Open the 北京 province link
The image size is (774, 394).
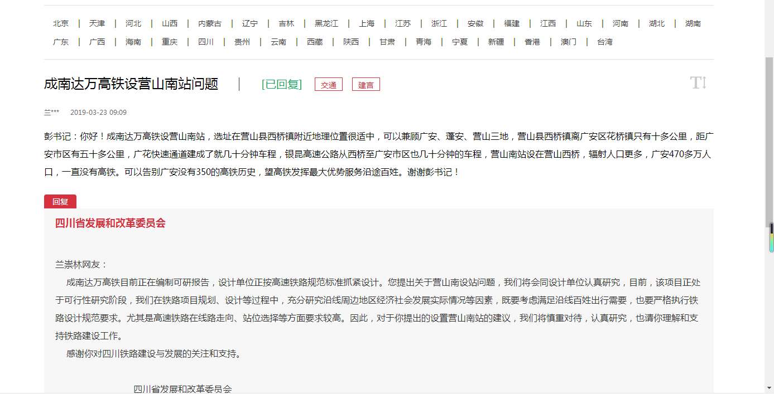point(61,23)
